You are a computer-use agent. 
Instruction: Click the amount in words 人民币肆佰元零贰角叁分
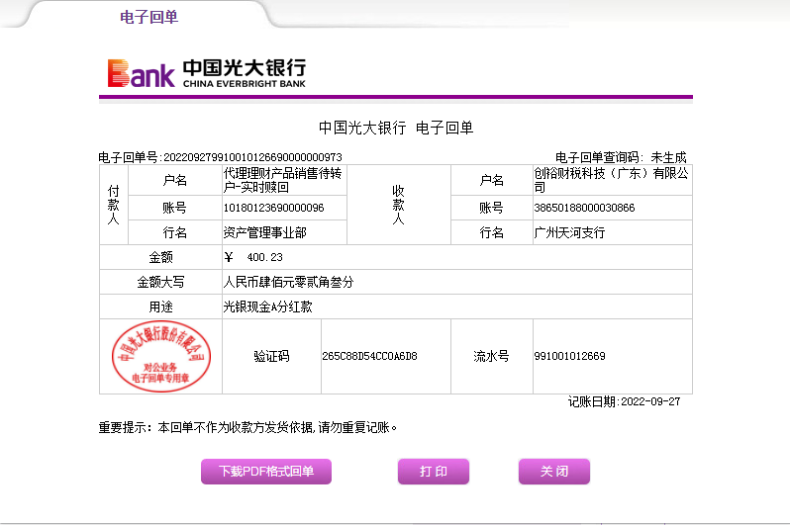(289, 282)
